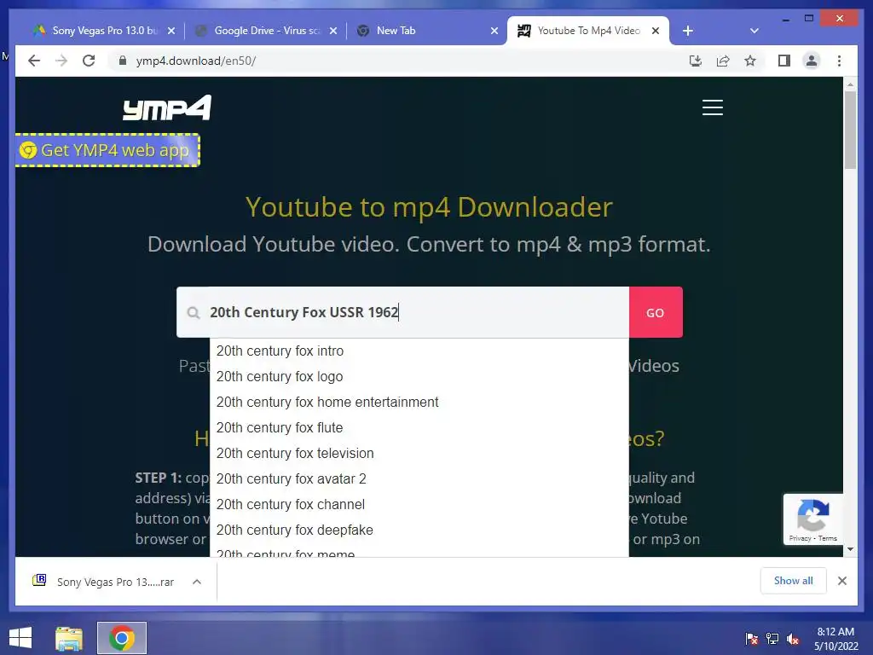Select suggestion "20th century fox flute"

pyautogui.click(x=419, y=428)
